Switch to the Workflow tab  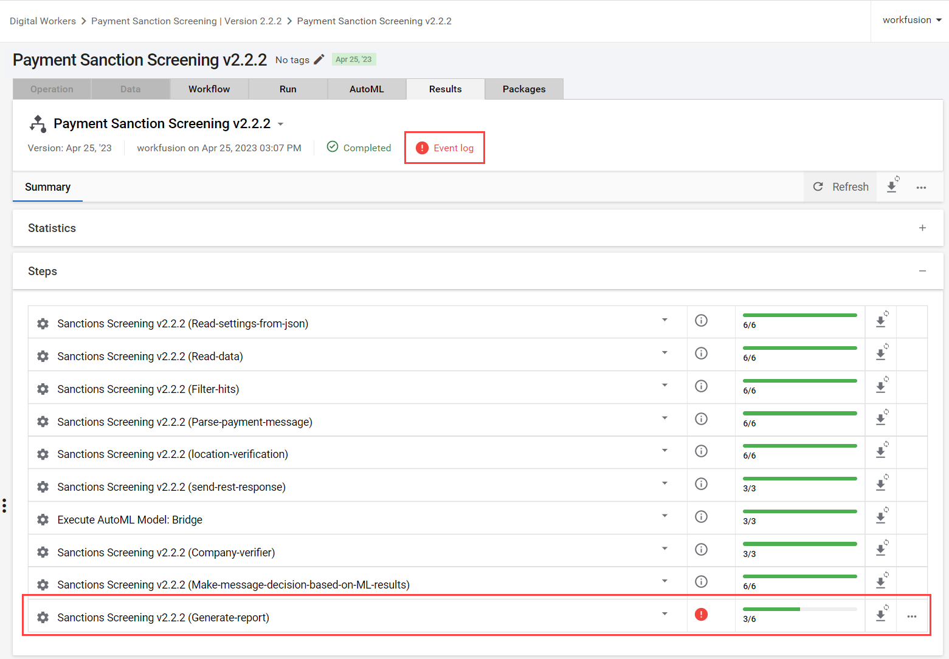click(x=209, y=89)
